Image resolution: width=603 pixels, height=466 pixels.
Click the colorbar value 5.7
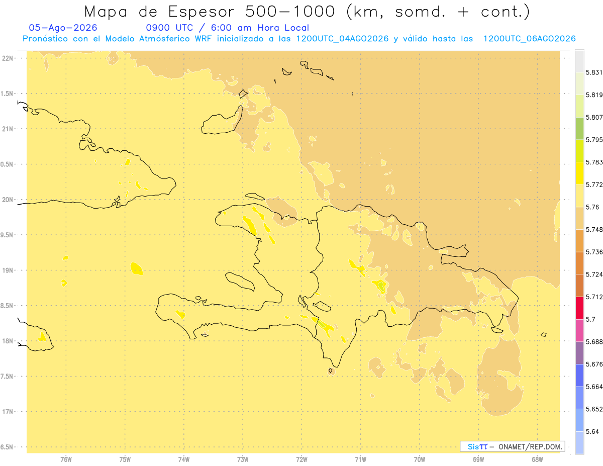(x=590, y=319)
